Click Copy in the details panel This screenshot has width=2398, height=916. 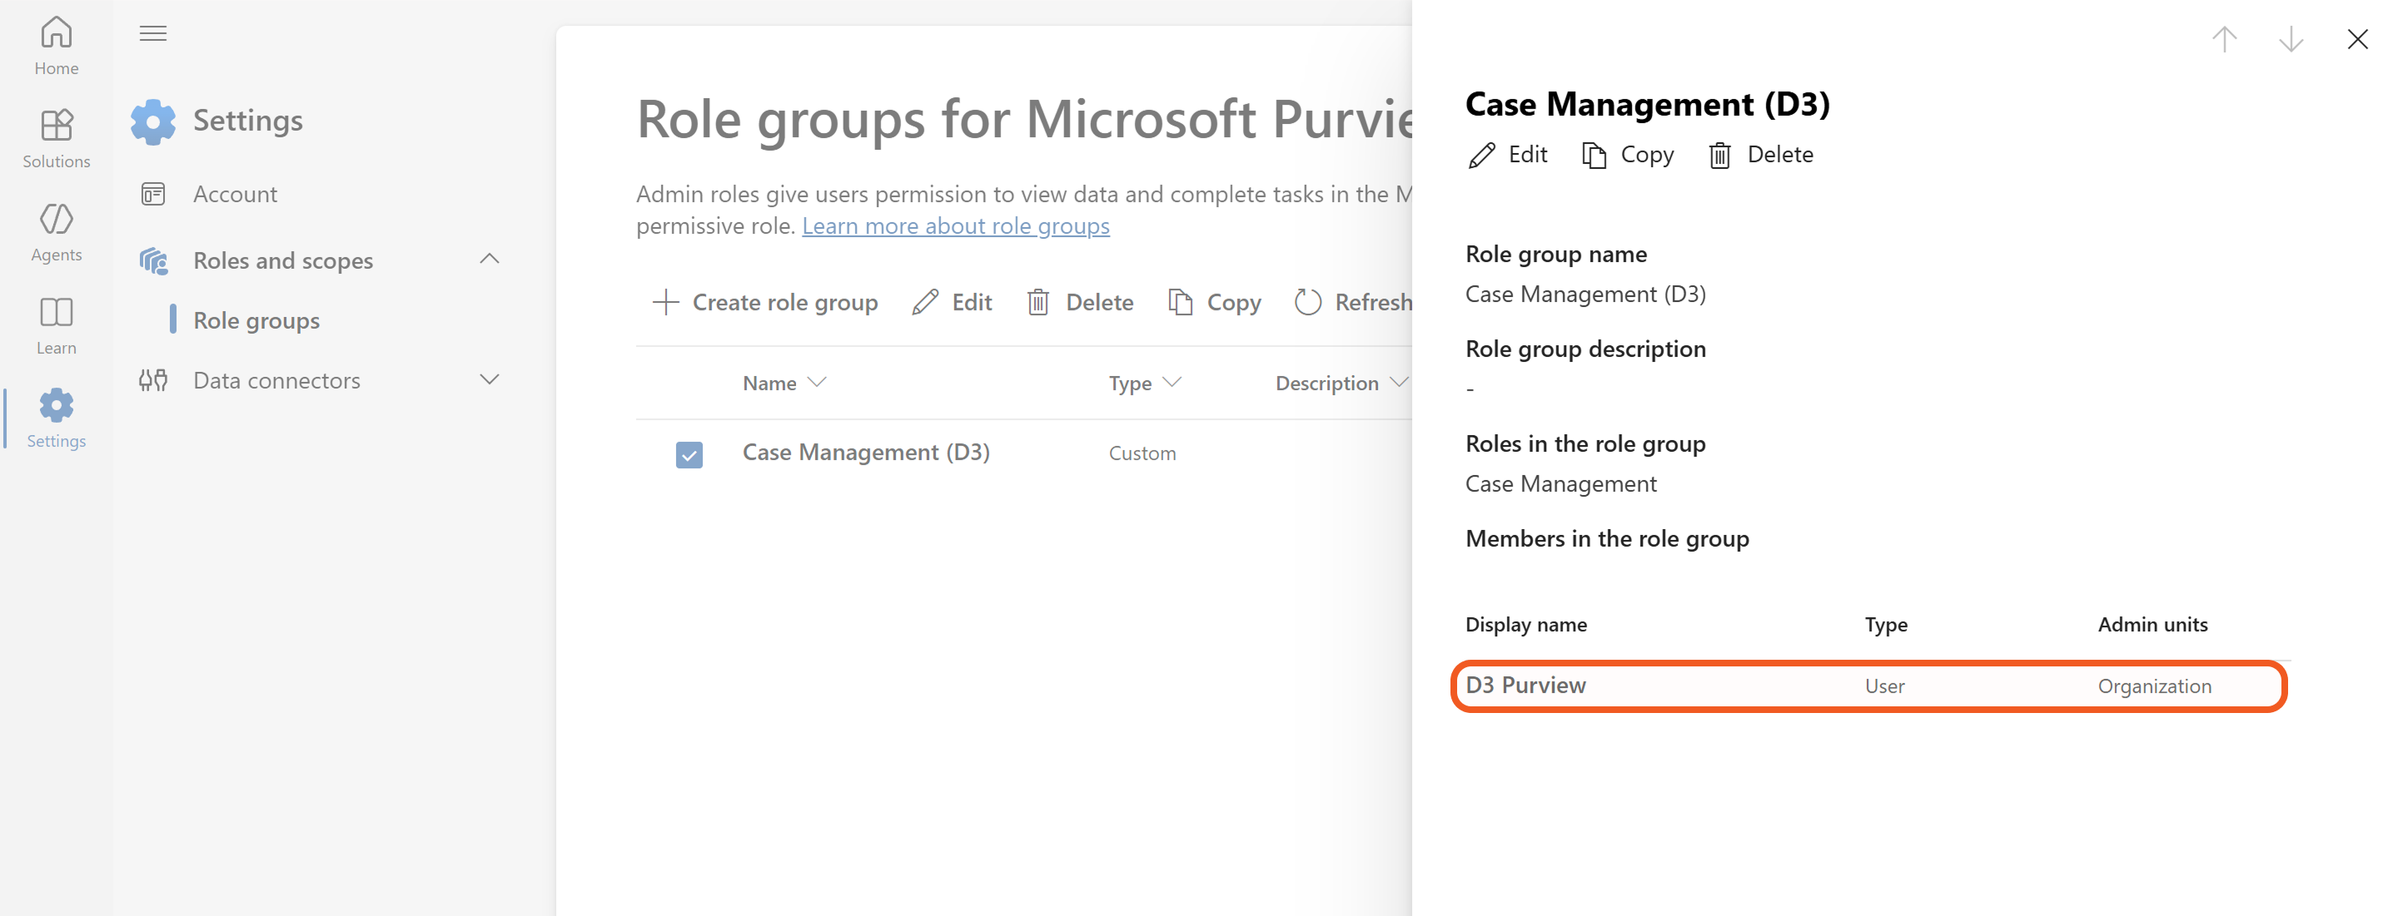[1627, 155]
